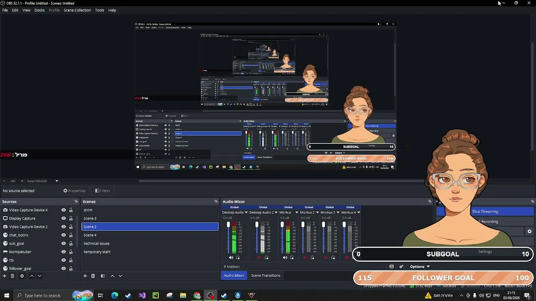
Task: Open the Mic/Aux 3 channel dropdown
Action: point(338,212)
